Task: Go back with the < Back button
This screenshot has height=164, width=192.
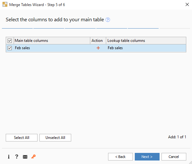Action: tap(120, 157)
